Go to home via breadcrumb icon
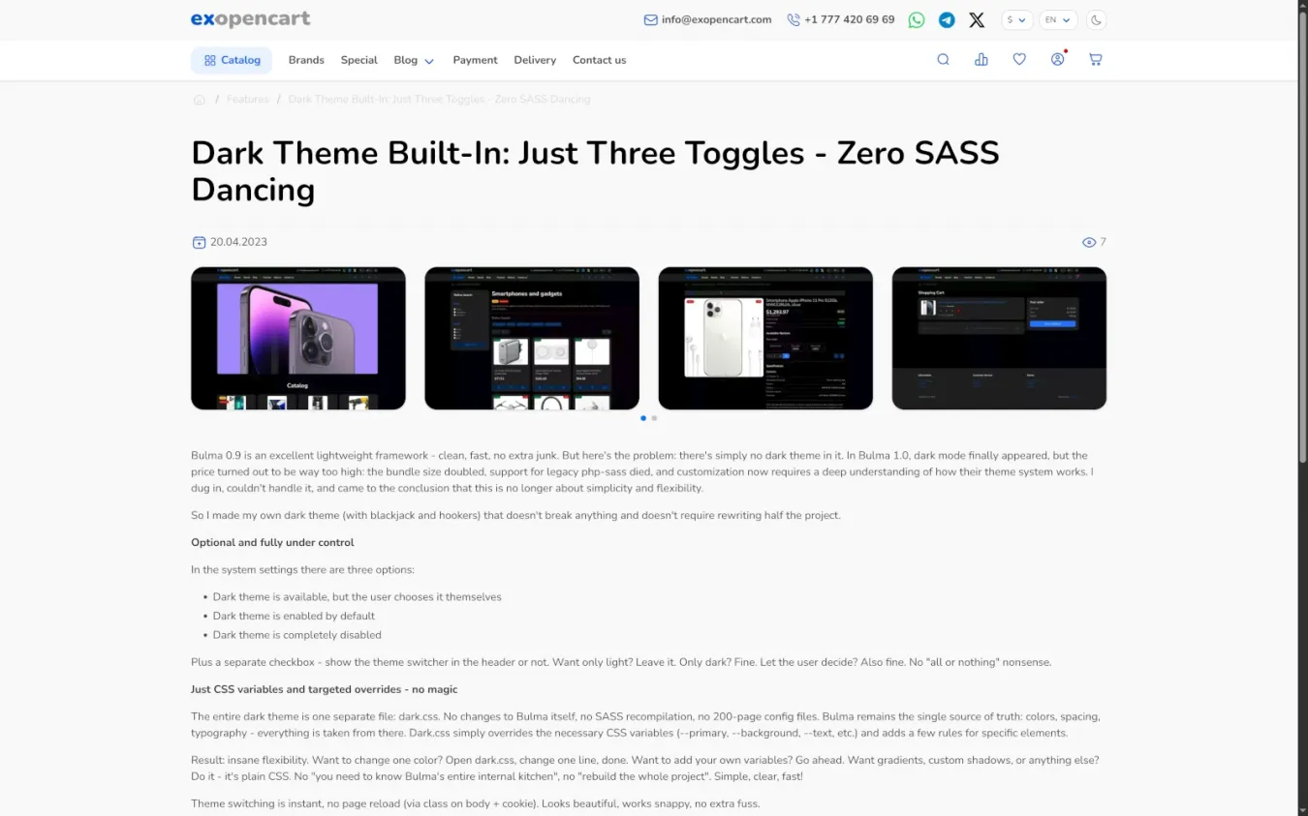 (200, 100)
